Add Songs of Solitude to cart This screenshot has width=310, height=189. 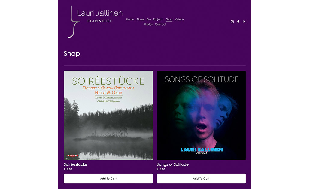coord(201,178)
